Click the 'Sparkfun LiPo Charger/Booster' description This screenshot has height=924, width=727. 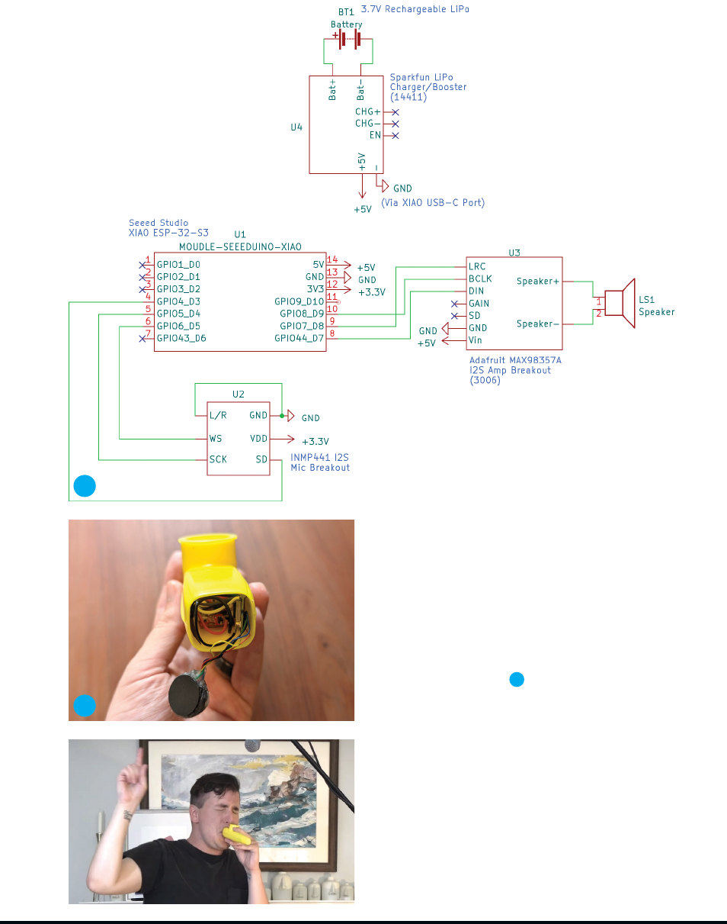click(x=428, y=87)
